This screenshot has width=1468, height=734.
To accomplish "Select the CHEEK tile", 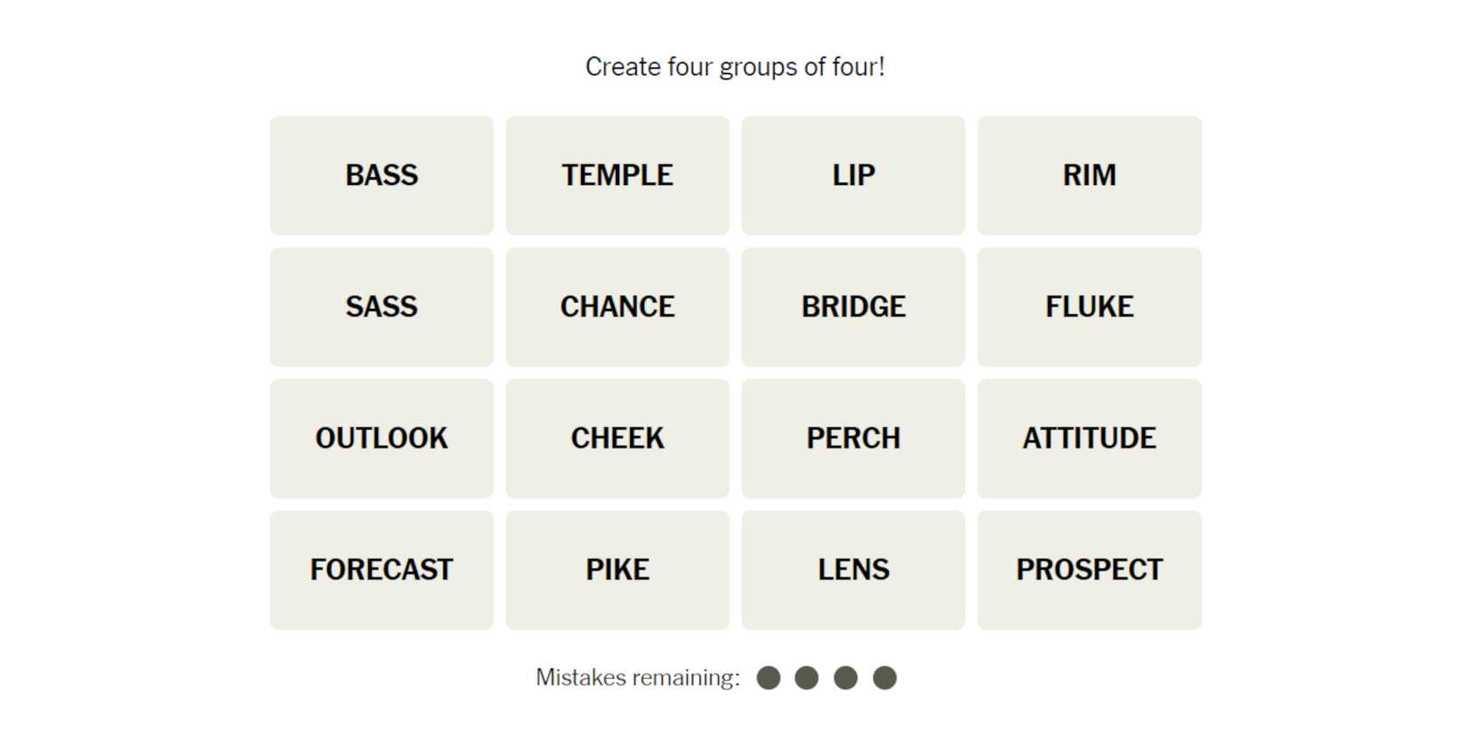I will pos(617,439).
